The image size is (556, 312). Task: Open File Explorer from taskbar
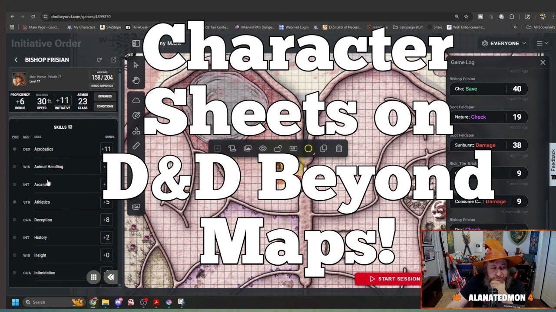[106, 302]
